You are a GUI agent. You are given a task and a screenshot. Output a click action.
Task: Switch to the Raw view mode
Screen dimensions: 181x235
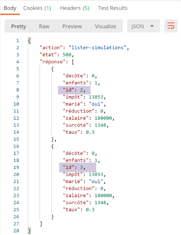[44, 26]
